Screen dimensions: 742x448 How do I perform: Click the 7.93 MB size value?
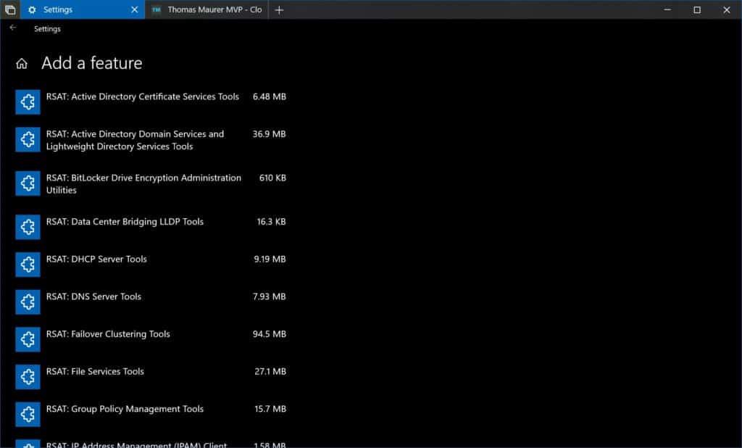(x=270, y=296)
